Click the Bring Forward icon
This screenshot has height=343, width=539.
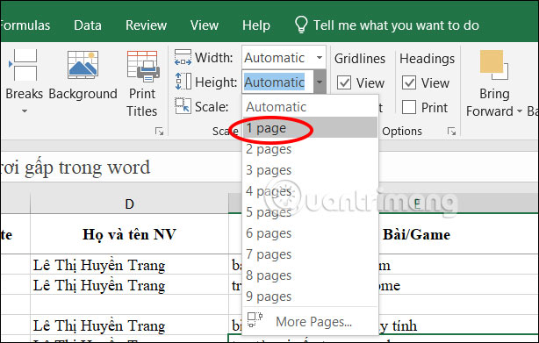494,65
